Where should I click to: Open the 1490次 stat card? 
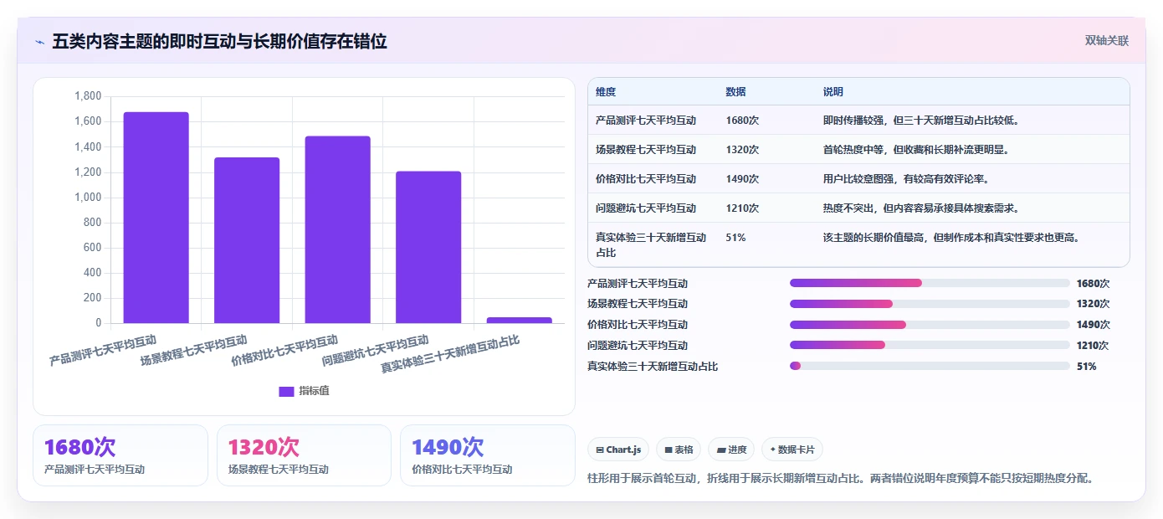(x=487, y=455)
